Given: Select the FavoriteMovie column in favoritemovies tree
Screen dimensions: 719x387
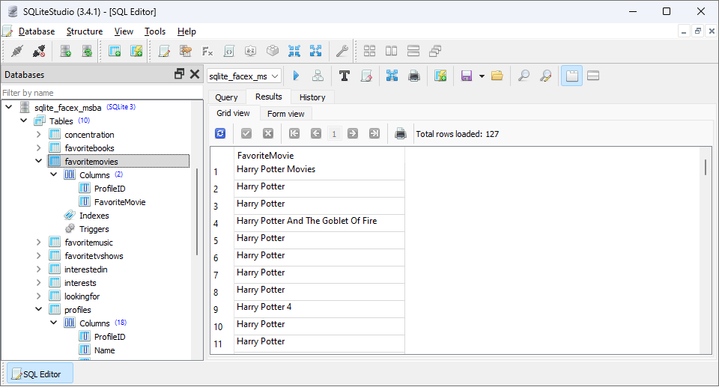Looking at the screenshot, I should click(120, 202).
